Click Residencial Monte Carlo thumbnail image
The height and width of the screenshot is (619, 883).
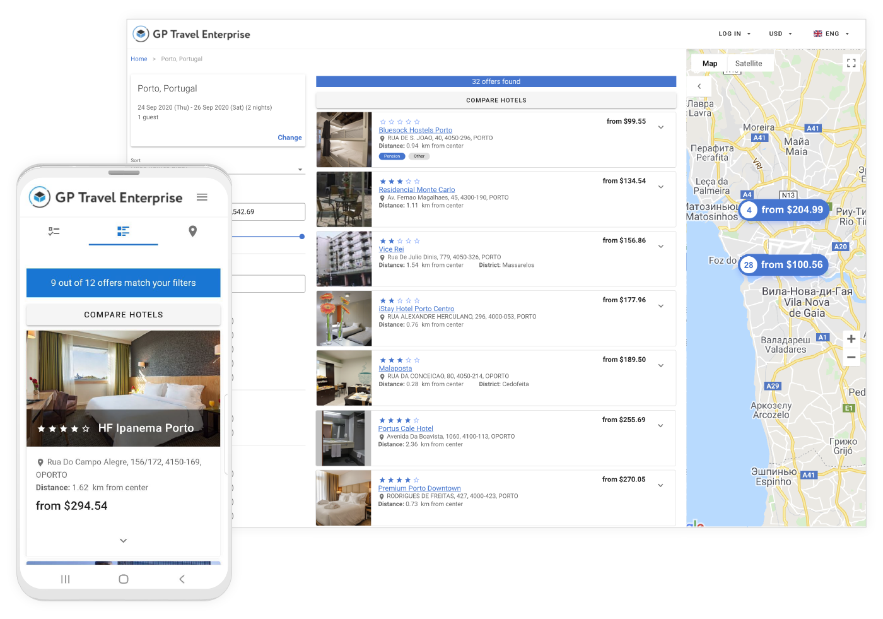344,199
